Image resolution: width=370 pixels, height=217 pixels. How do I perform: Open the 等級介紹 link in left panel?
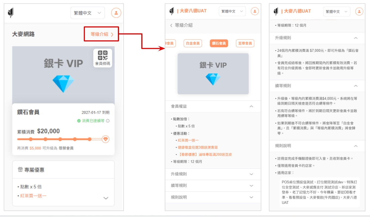point(101,34)
